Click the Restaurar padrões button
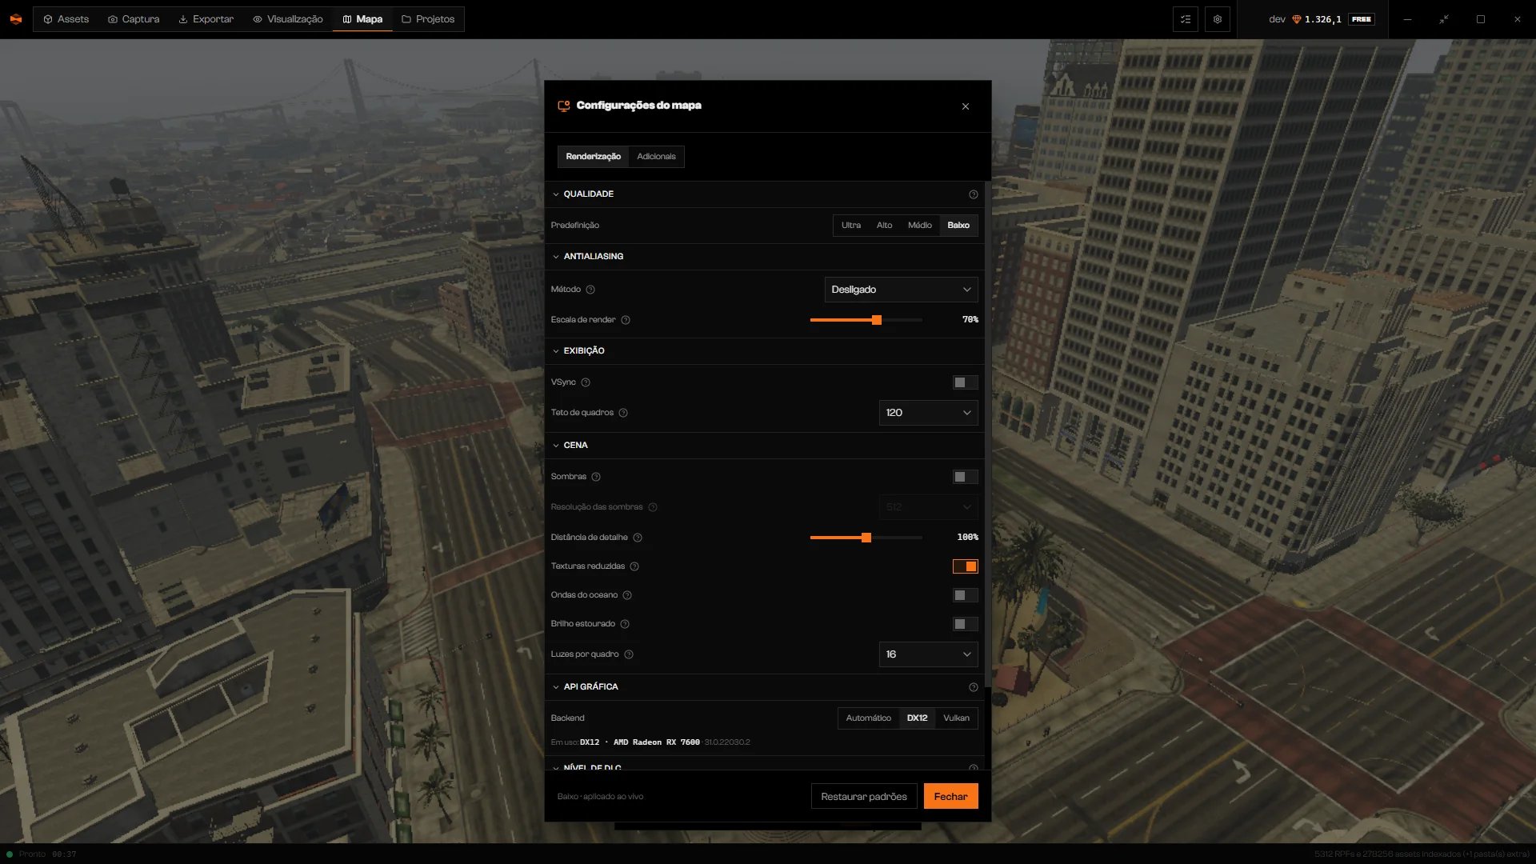 [x=864, y=797]
